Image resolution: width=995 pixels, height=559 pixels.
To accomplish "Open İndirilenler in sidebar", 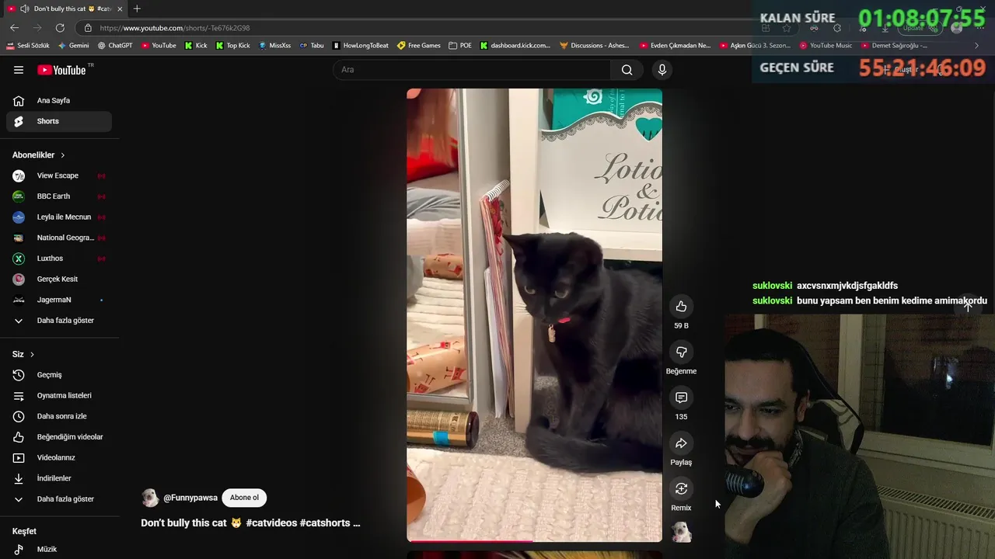I will pos(59,478).
